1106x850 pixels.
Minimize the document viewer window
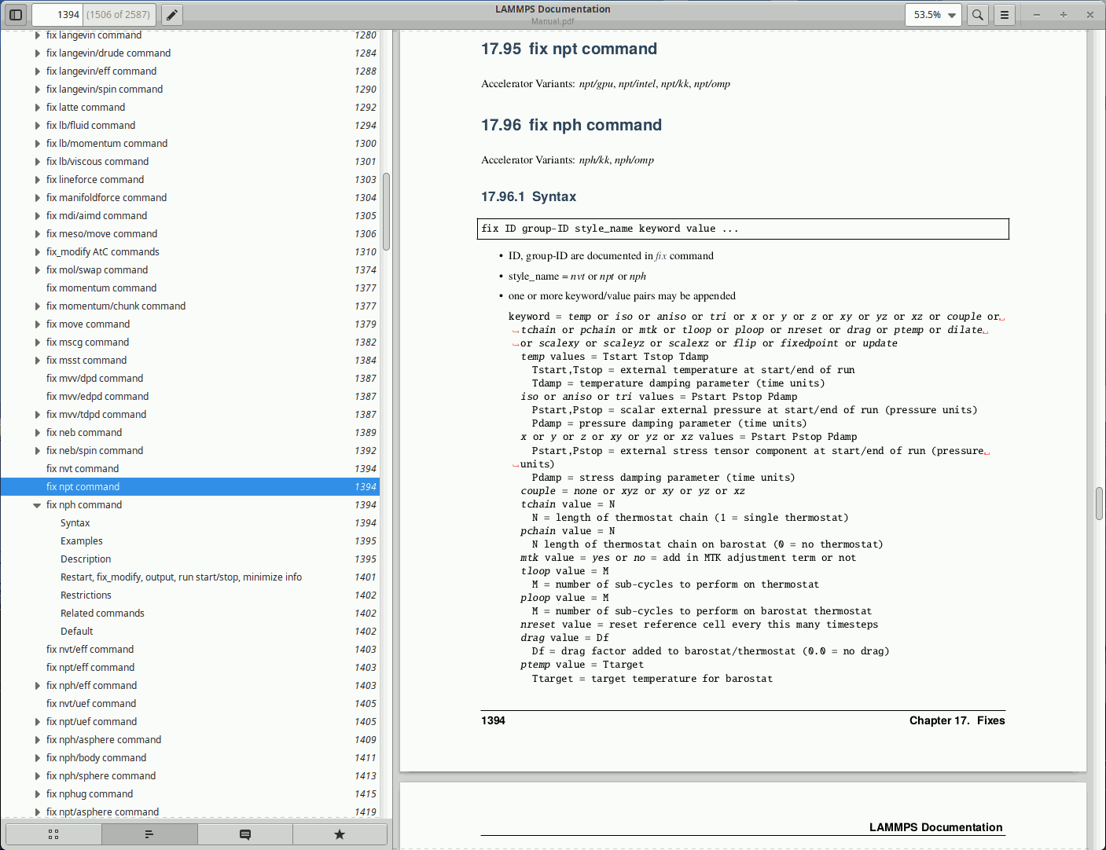(1037, 15)
